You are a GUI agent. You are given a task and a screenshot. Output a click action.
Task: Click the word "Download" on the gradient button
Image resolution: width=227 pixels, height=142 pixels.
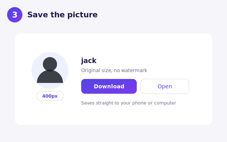point(109,86)
